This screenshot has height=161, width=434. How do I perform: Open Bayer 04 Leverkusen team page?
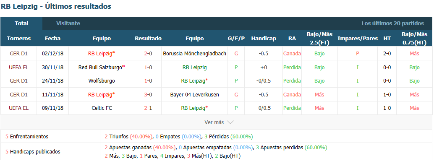click(195, 95)
